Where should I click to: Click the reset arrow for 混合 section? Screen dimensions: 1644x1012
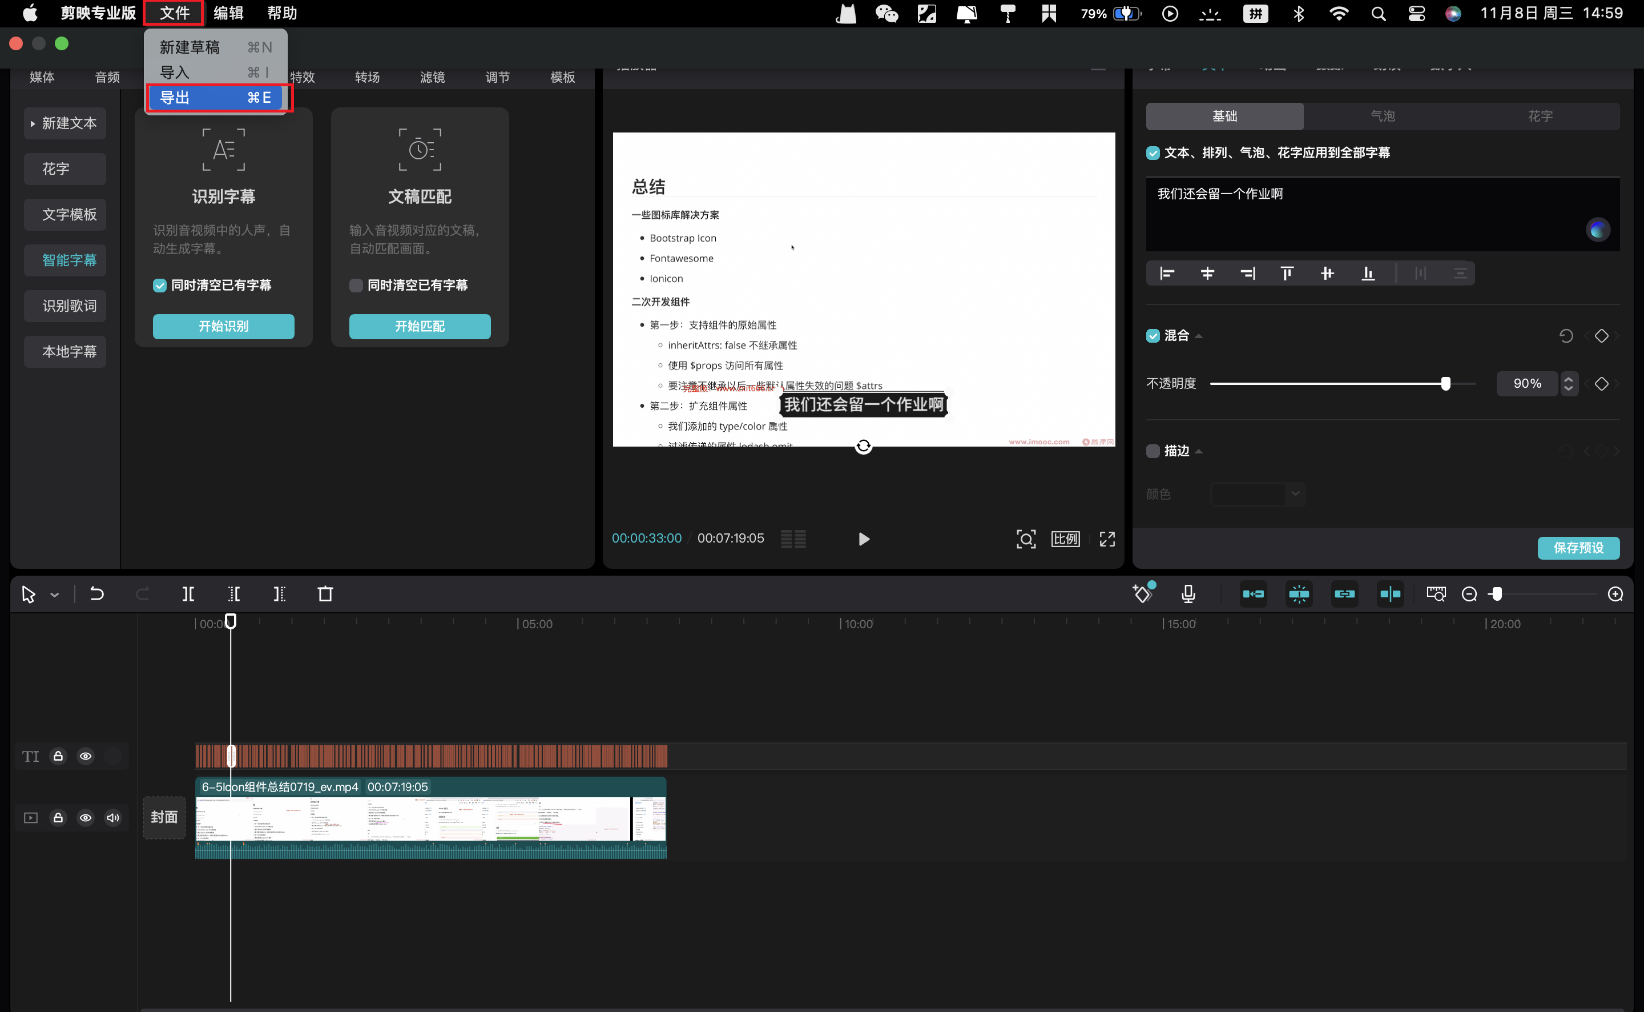[1566, 336]
